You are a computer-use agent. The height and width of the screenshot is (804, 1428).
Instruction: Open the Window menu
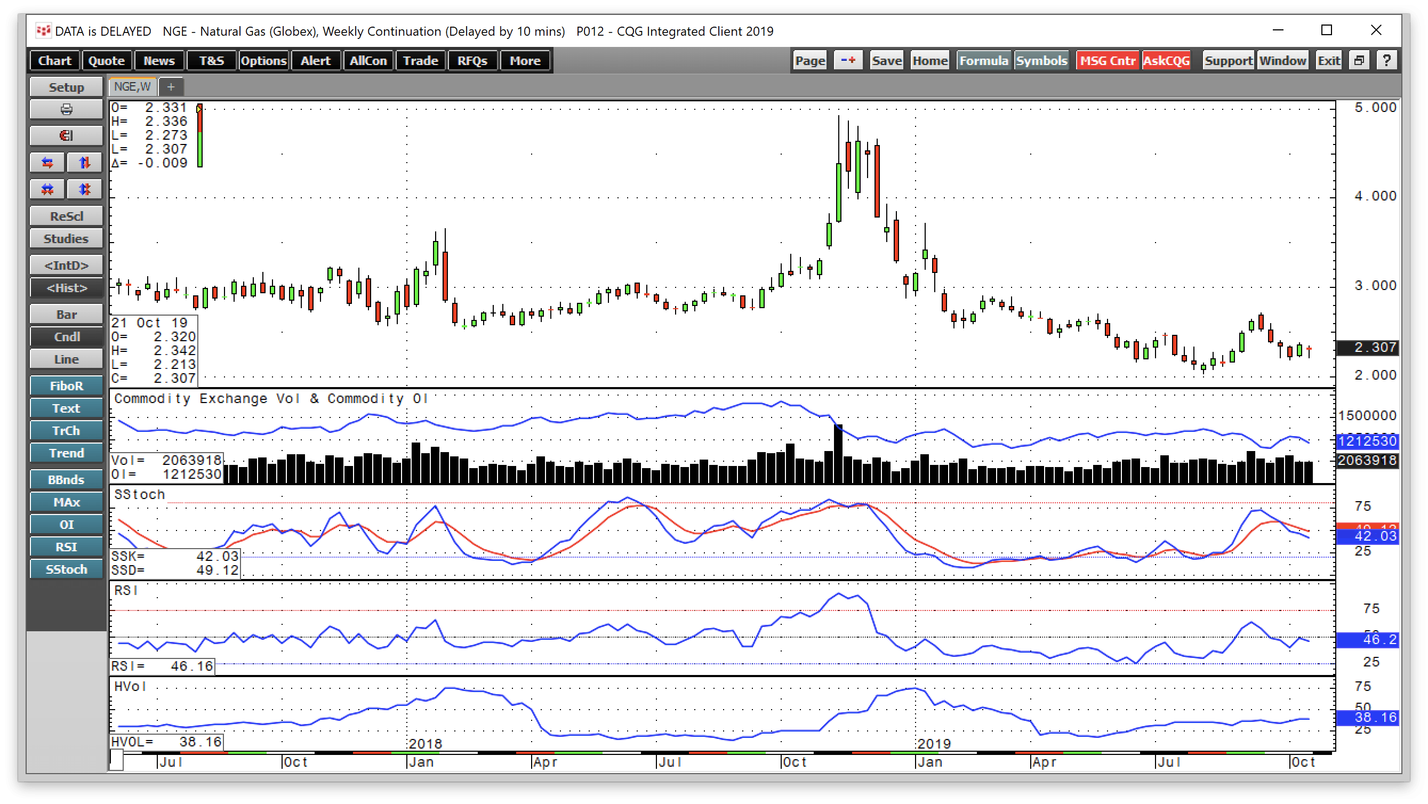click(x=1282, y=60)
